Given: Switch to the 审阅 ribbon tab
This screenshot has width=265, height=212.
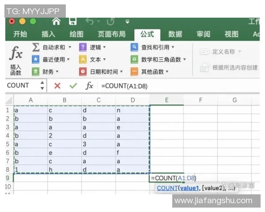Looking at the screenshot, I should click(203, 34).
